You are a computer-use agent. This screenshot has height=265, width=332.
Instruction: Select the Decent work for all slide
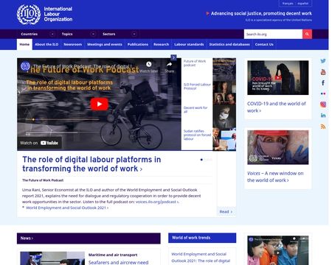point(196,110)
